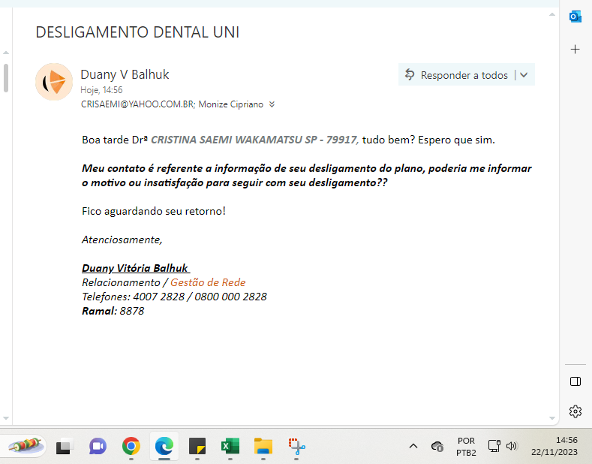The height and width of the screenshot is (464, 592).
Task: Open the clock showing 14:56 22/11/2023
Action: [554, 446]
